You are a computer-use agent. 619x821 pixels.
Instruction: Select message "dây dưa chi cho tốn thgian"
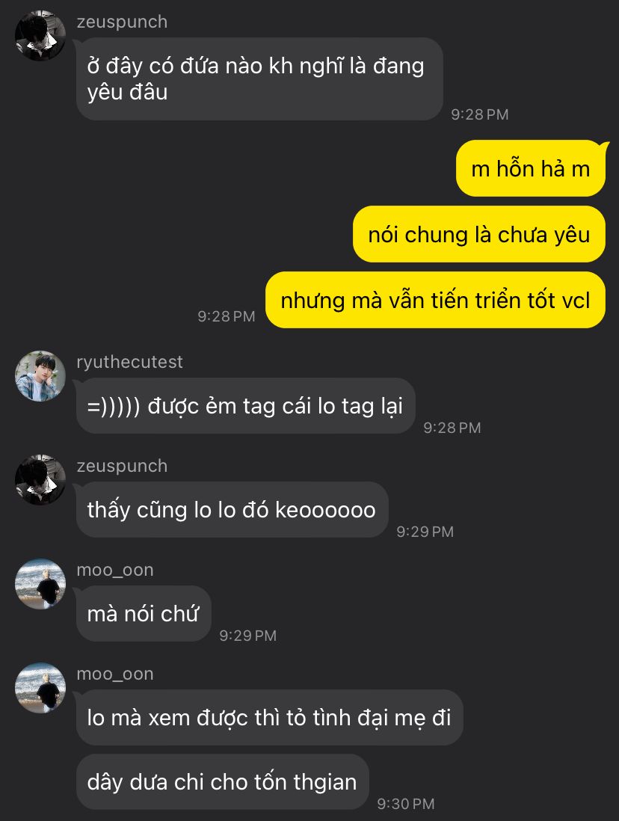(223, 781)
